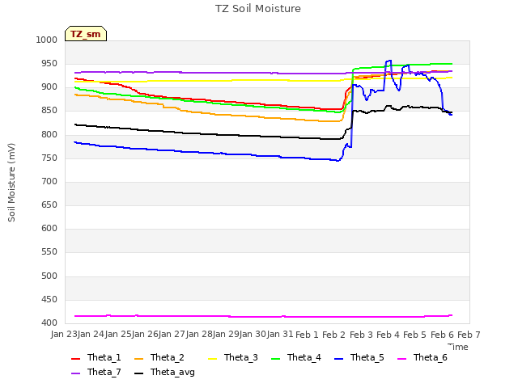Click the Jan 25 x-axis date label
The image size is (518, 388).
118,335
